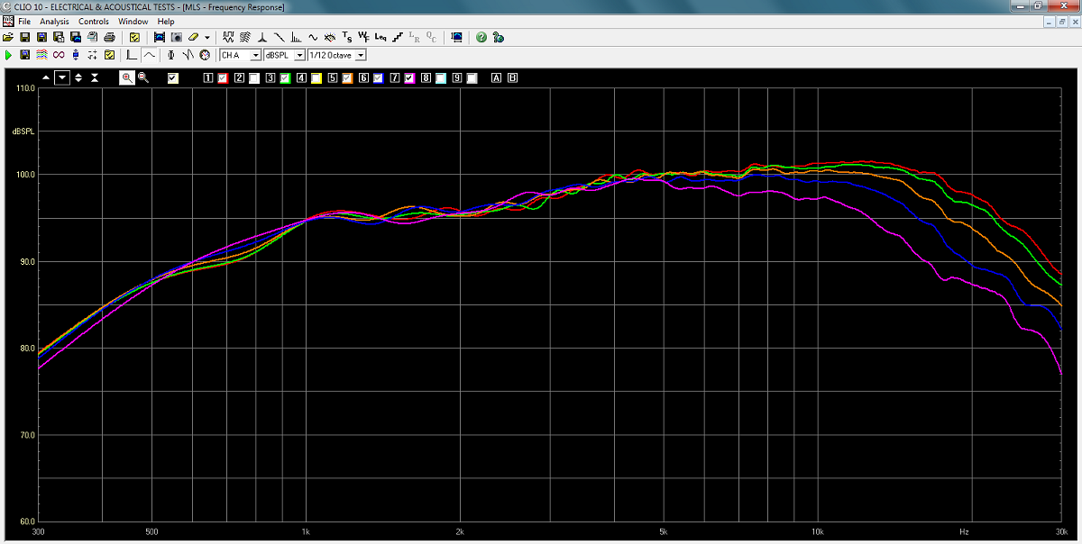Expand arrow next to eraser icon

(x=207, y=37)
